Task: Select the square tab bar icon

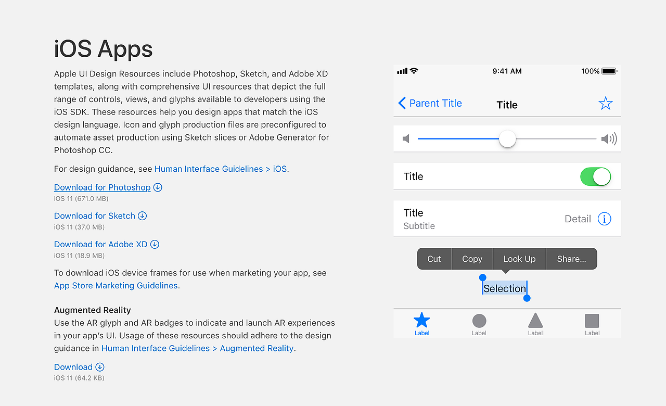Action: click(x=592, y=321)
